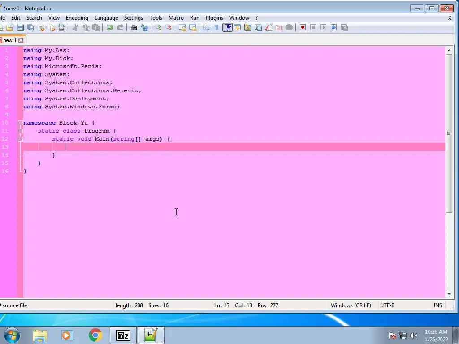Viewport: 459px width, 344px height.
Task: Click the volume speaker tray icon
Action: [414, 335]
